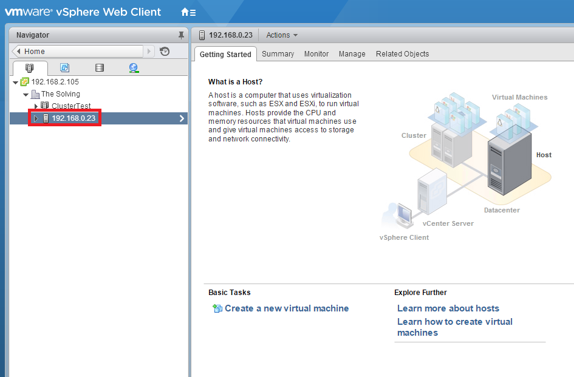Open Learn more about hosts link
The image size is (574, 377).
[x=448, y=308]
